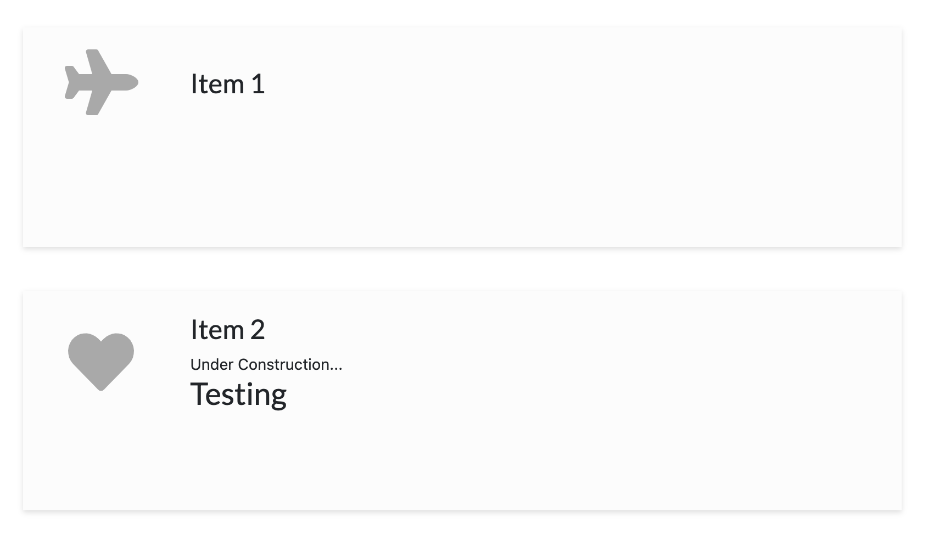Click the "Item 2" heading

(x=228, y=330)
